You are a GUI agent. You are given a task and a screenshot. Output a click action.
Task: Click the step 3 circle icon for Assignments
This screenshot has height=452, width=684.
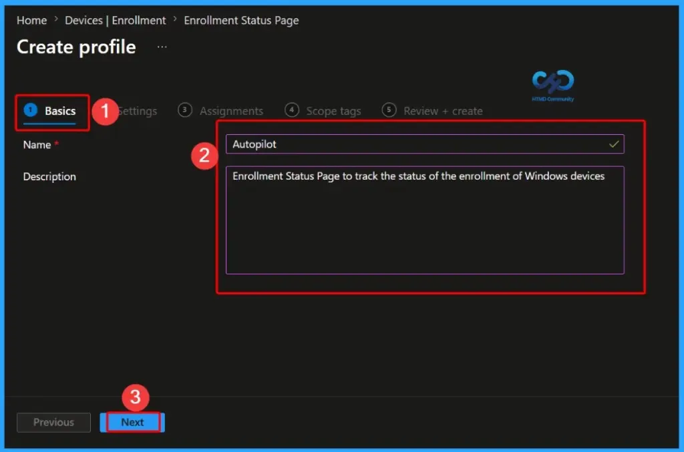[185, 110]
